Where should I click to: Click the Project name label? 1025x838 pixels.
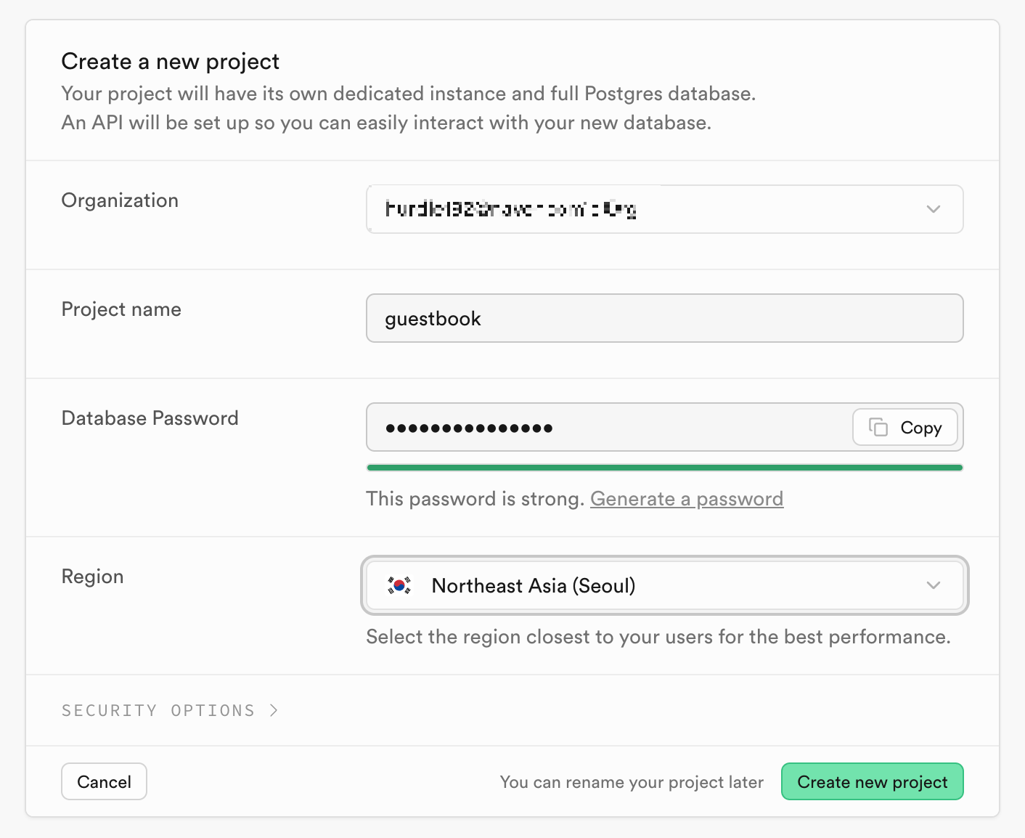coord(121,309)
